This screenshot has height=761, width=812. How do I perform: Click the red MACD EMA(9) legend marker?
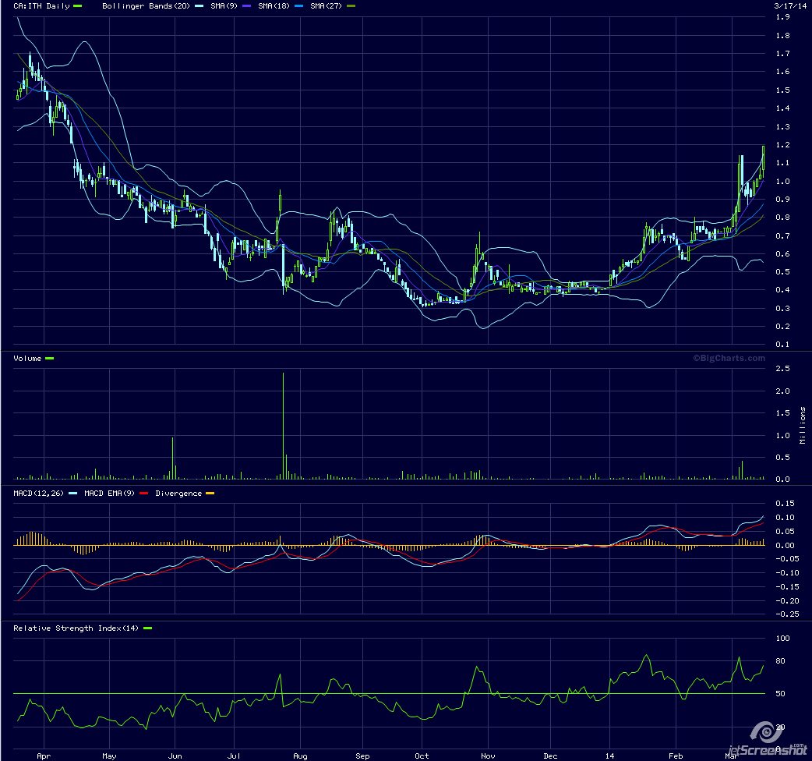coord(144,494)
